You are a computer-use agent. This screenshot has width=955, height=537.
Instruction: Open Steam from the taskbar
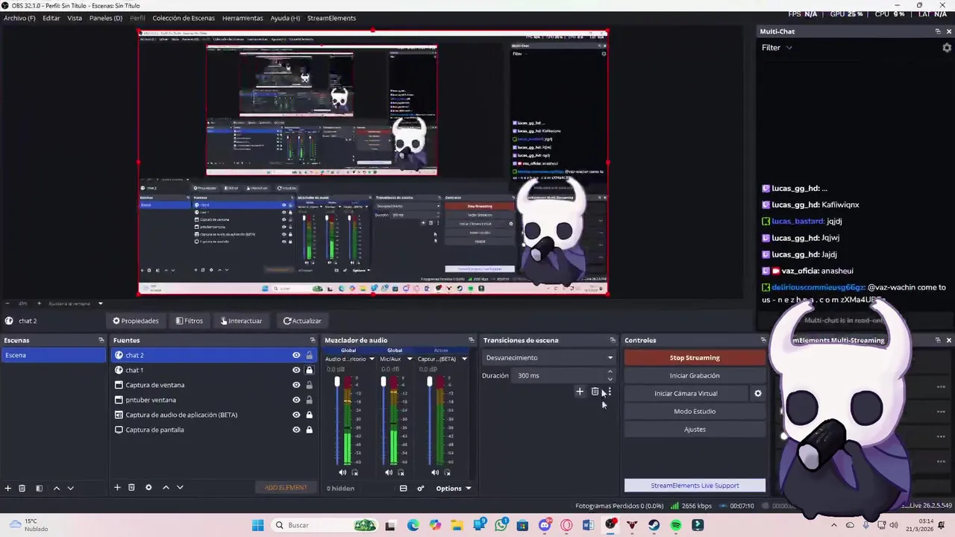click(x=654, y=525)
